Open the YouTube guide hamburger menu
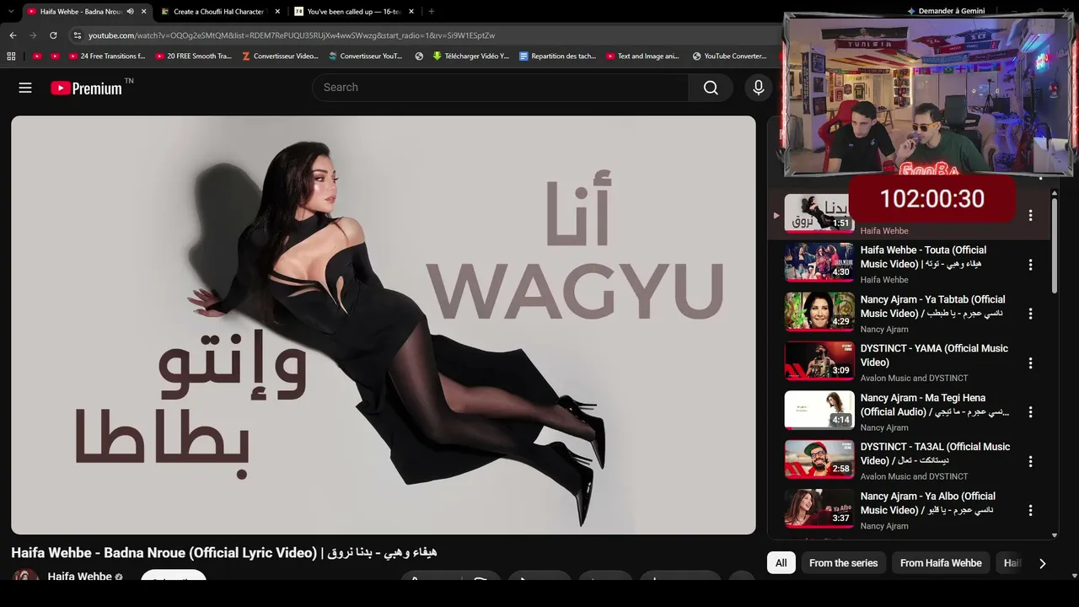The width and height of the screenshot is (1079, 607). (25, 88)
